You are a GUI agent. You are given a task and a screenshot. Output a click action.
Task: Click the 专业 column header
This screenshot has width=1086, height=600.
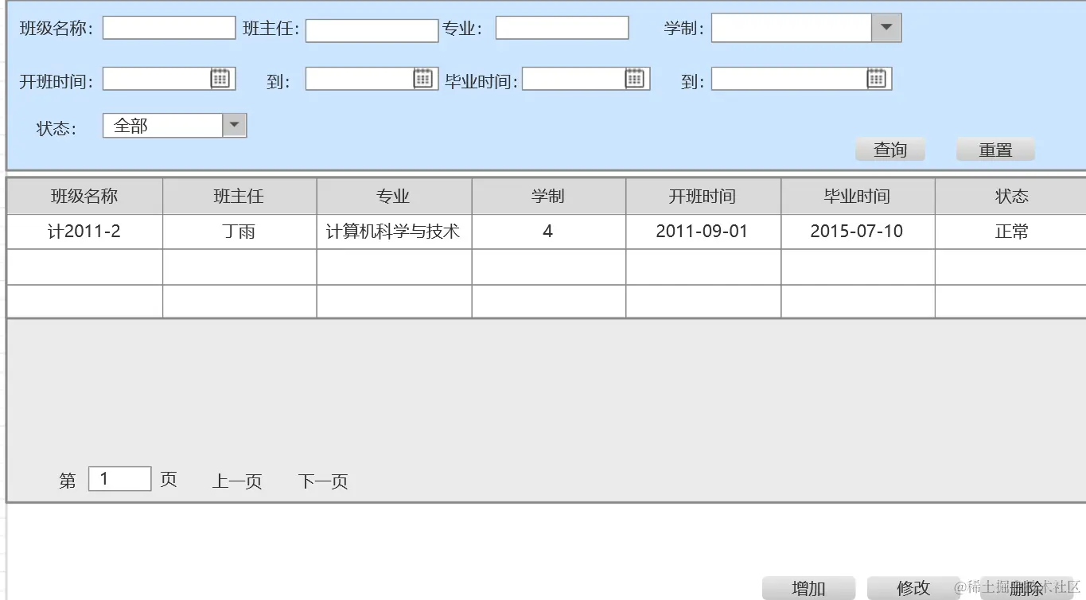393,196
